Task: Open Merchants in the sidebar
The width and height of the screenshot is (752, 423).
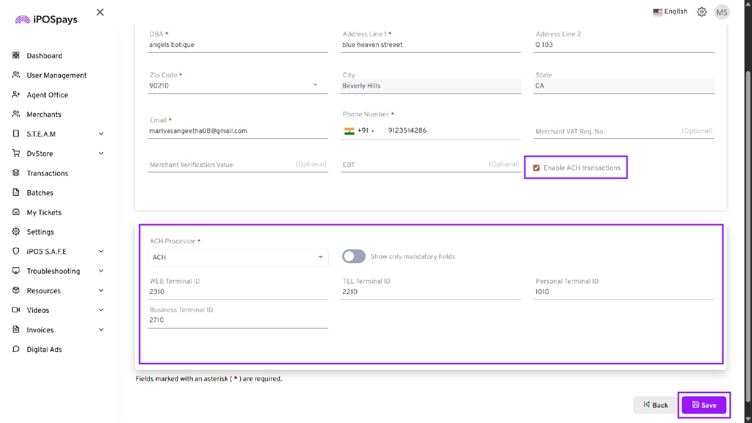Action: [44, 114]
